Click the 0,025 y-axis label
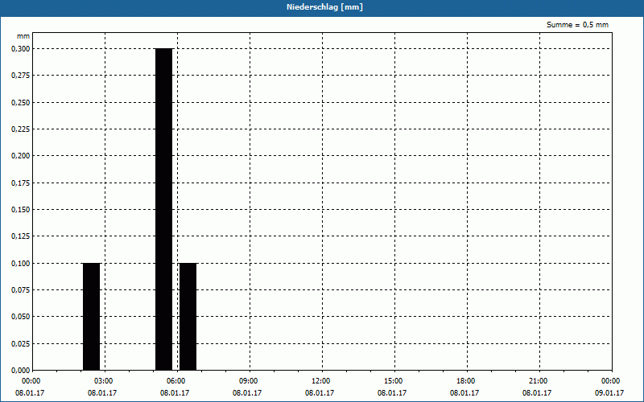The height and width of the screenshot is (402, 644). [21, 344]
